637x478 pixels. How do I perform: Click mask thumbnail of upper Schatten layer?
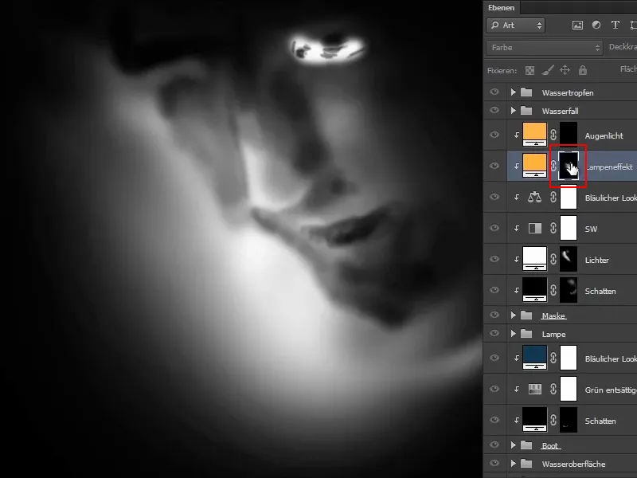click(569, 290)
